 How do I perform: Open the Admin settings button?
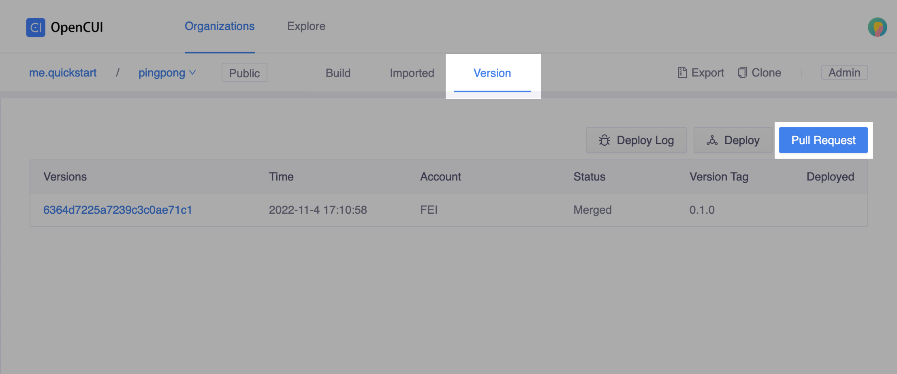[844, 72]
